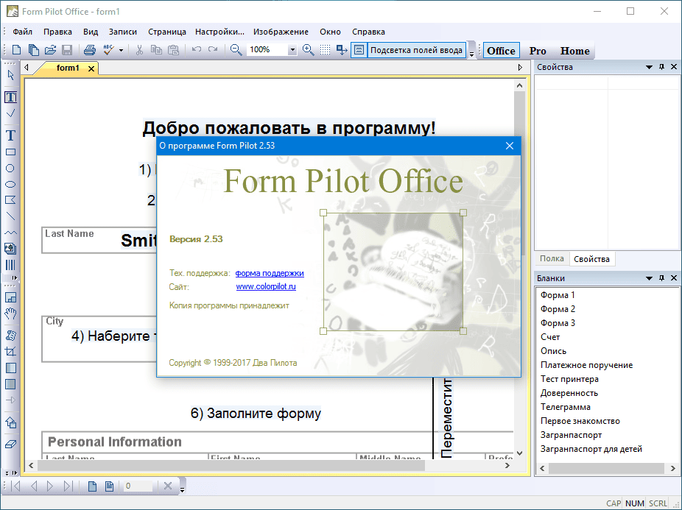
Task: Select the eraser tool
Action: point(10,445)
